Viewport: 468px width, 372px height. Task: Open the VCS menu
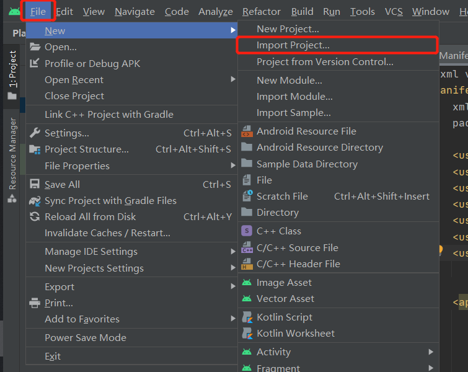[x=394, y=11]
